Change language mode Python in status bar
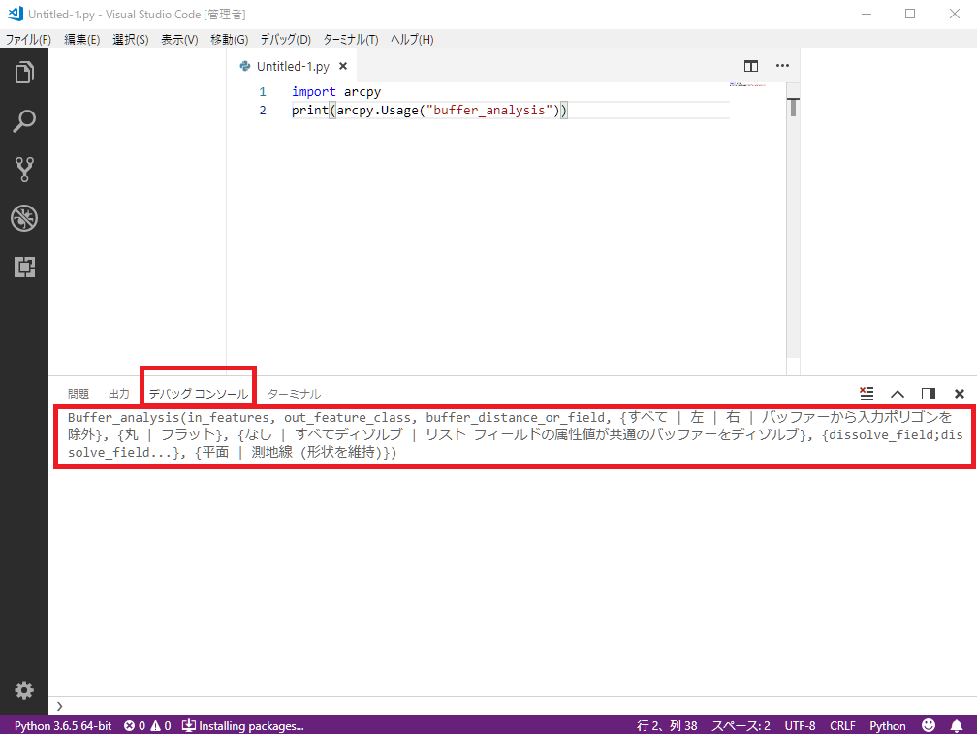977x734 pixels. pos(887,726)
